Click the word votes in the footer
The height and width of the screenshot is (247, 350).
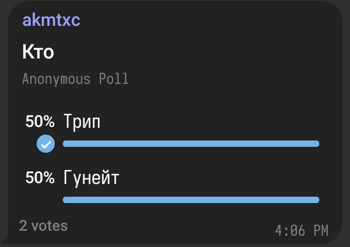pos(49,226)
